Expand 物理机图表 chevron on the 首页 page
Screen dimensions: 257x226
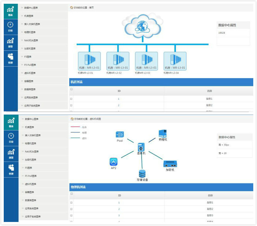pos(22,32)
